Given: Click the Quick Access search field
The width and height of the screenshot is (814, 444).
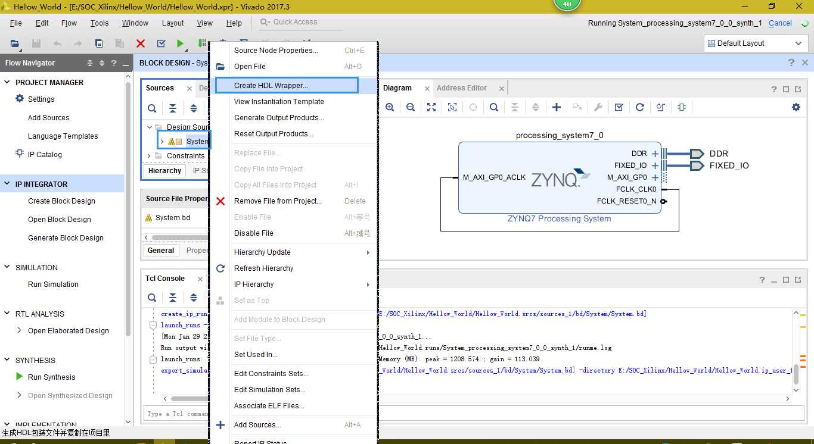Looking at the screenshot, I should click(x=301, y=23).
